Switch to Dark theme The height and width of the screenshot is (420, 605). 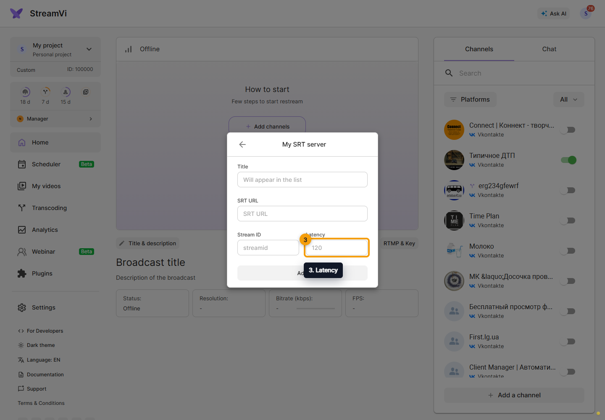tap(37, 345)
